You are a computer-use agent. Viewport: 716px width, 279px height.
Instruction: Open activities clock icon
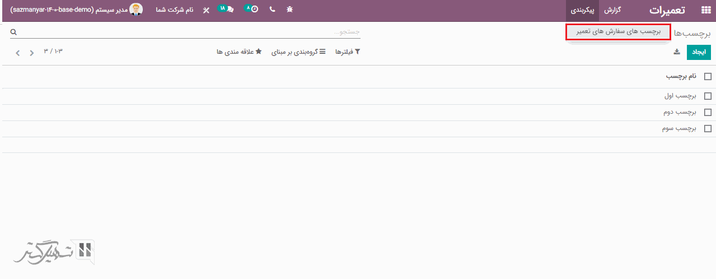click(254, 10)
